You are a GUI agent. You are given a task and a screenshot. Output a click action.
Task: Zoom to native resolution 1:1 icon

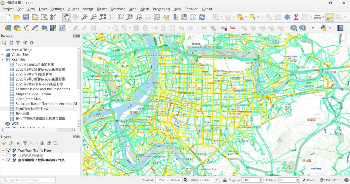[x=130, y=17]
